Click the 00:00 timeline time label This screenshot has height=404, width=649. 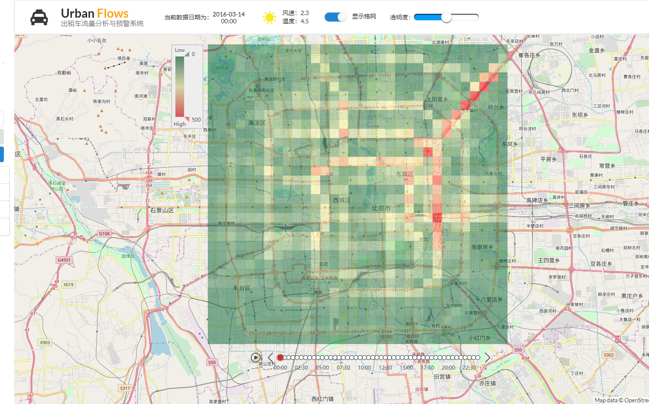point(280,368)
